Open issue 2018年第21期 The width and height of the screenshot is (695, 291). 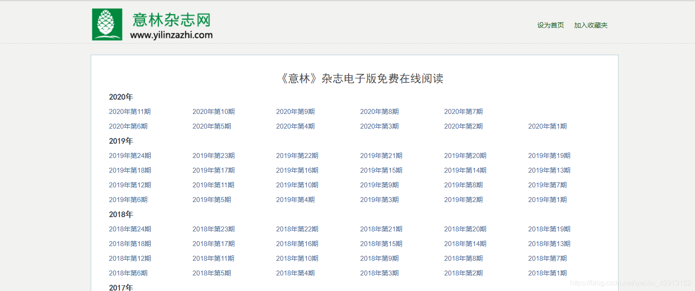[381, 229]
